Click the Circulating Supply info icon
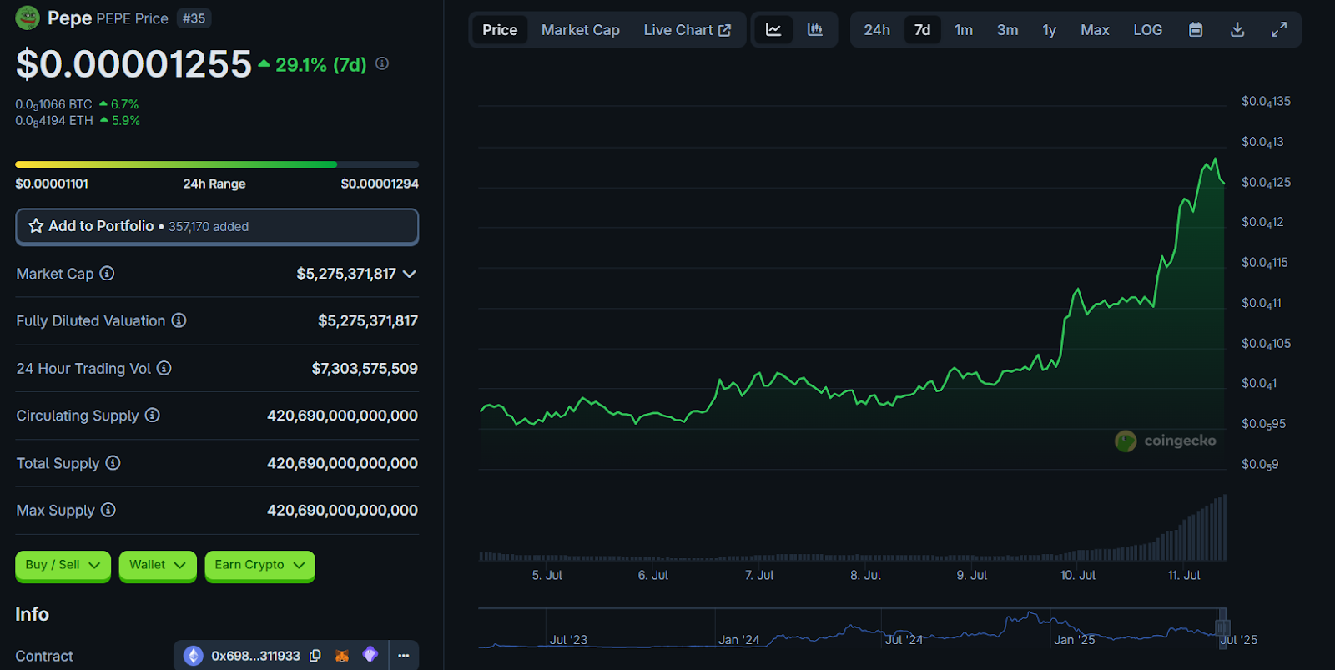The image size is (1335, 670). tap(152, 415)
